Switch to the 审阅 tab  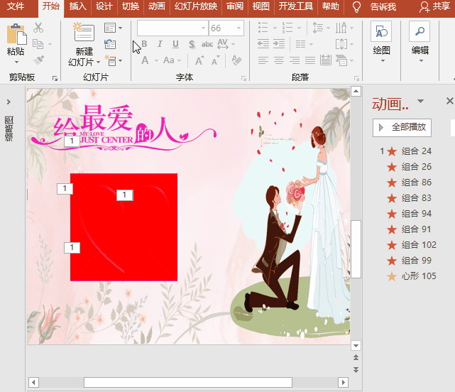pyautogui.click(x=235, y=6)
